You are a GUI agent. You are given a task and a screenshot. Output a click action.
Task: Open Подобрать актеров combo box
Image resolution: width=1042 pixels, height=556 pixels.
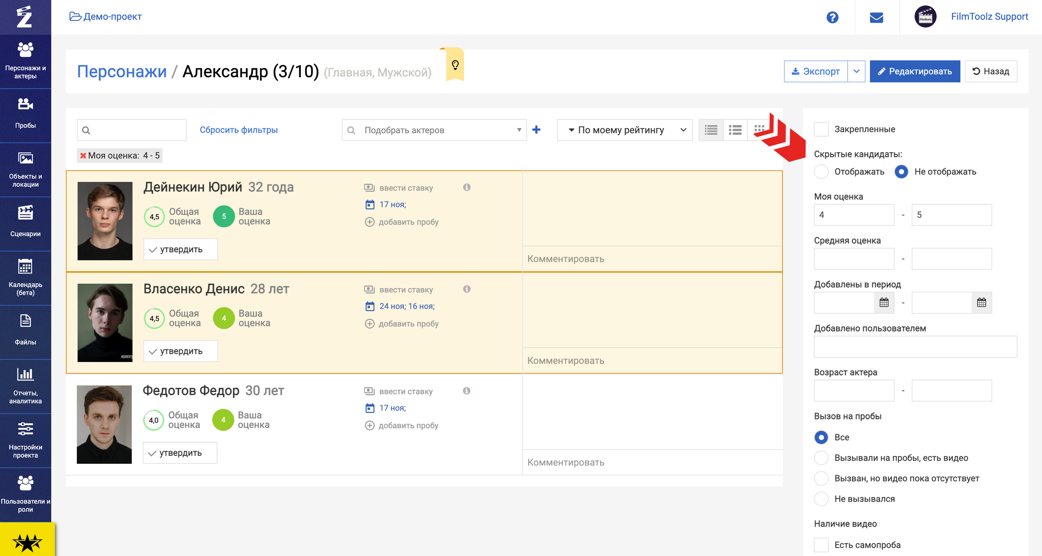(434, 130)
